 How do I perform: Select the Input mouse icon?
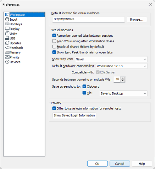[x=7, y=19]
